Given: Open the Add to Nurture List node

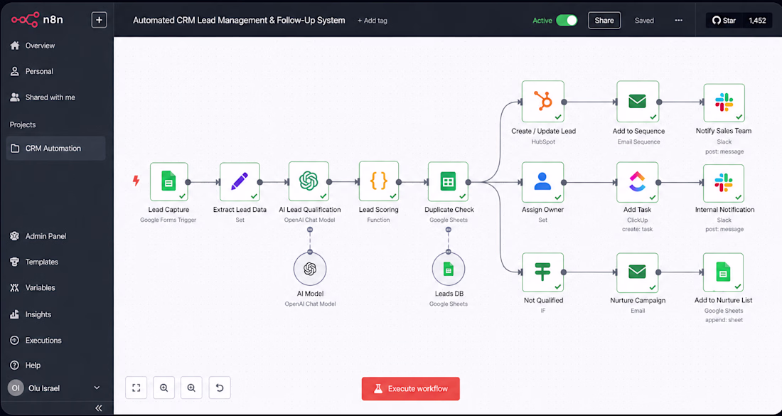Looking at the screenshot, I should pyautogui.click(x=723, y=272).
